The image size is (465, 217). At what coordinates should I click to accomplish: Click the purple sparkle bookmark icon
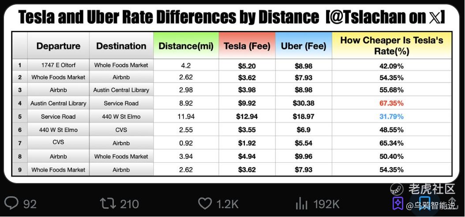[397, 203]
